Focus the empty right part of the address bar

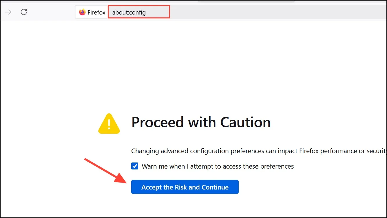(278, 12)
